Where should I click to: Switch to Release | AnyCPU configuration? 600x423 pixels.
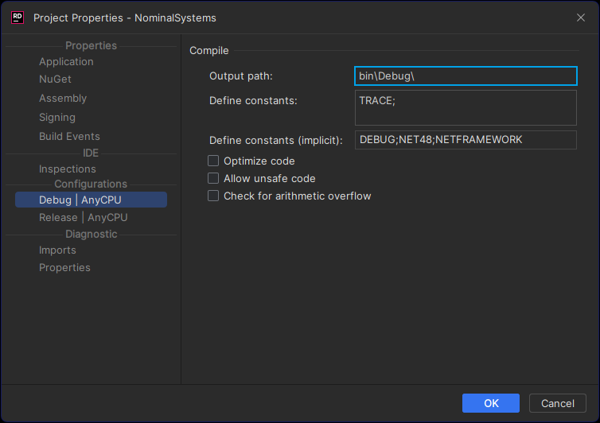(x=83, y=217)
